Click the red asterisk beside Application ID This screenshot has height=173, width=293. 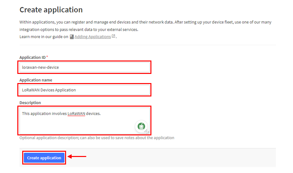47,57
